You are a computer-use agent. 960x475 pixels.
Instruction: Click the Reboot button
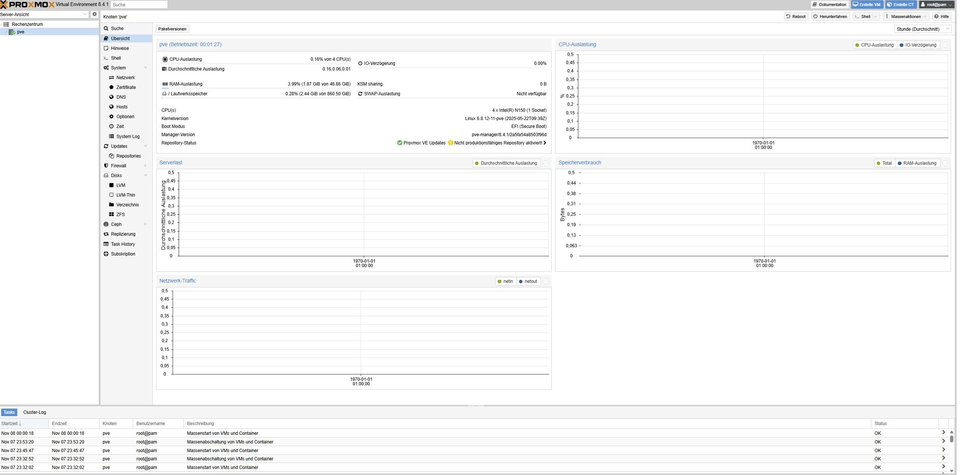796,17
